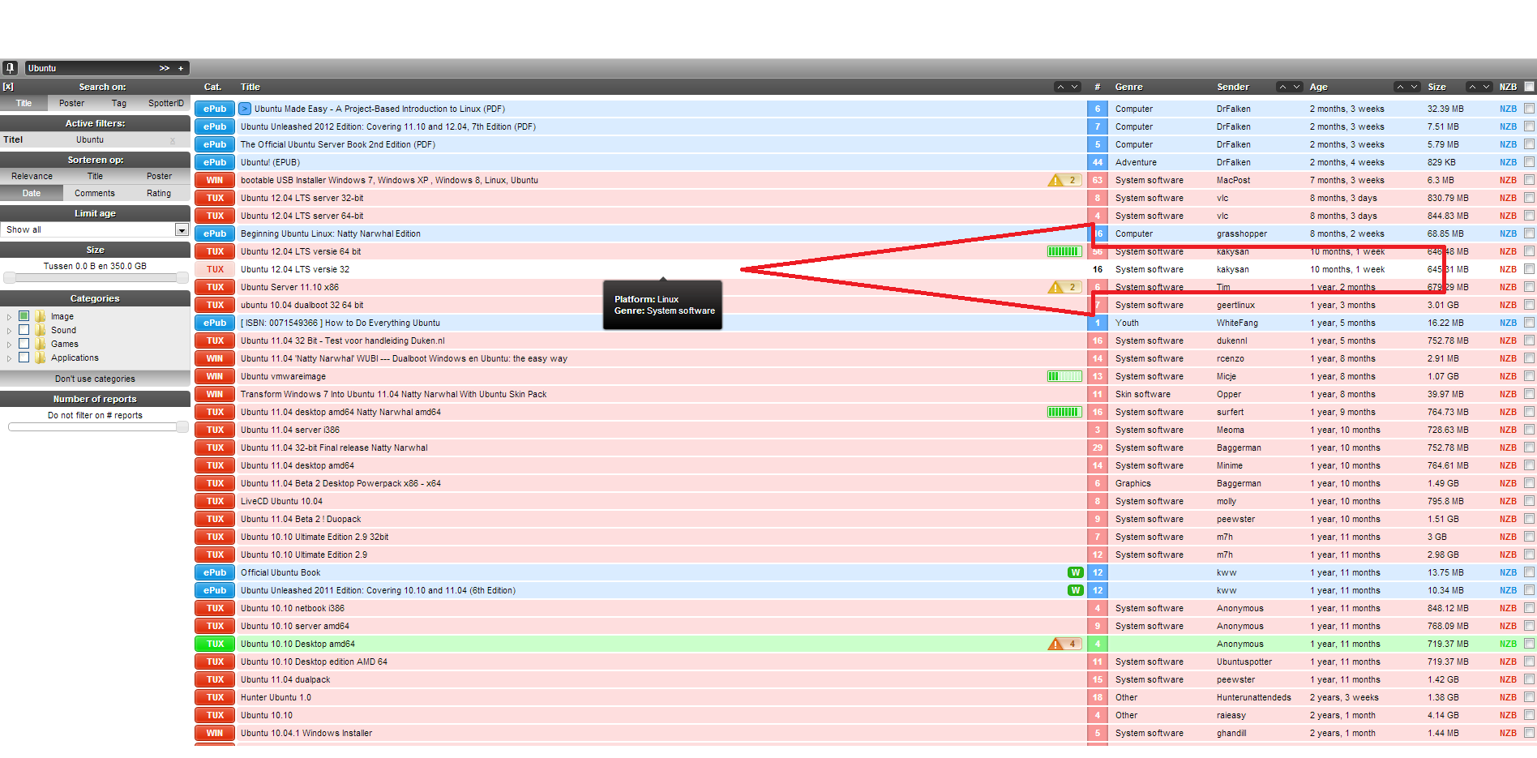Sort Sender column ascending with up arrow

[x=1282, y=87]
